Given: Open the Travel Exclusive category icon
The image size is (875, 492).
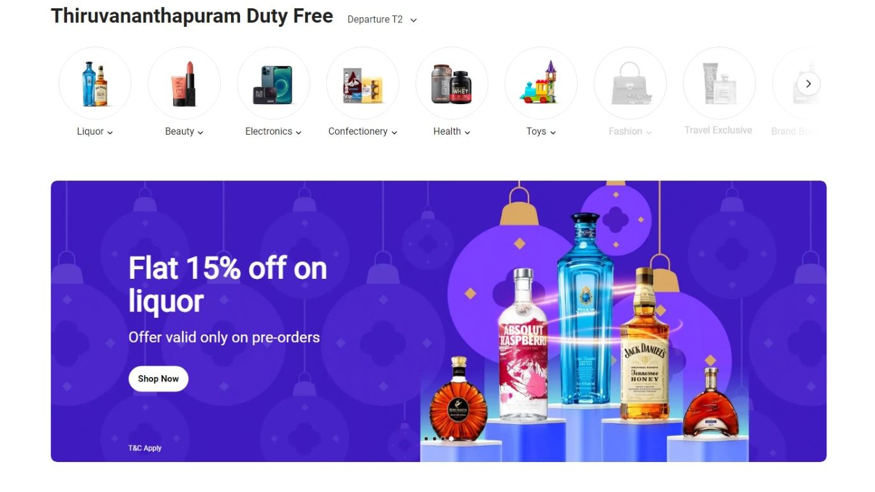Looking at the screenshot, I should [x=719, y=84].
